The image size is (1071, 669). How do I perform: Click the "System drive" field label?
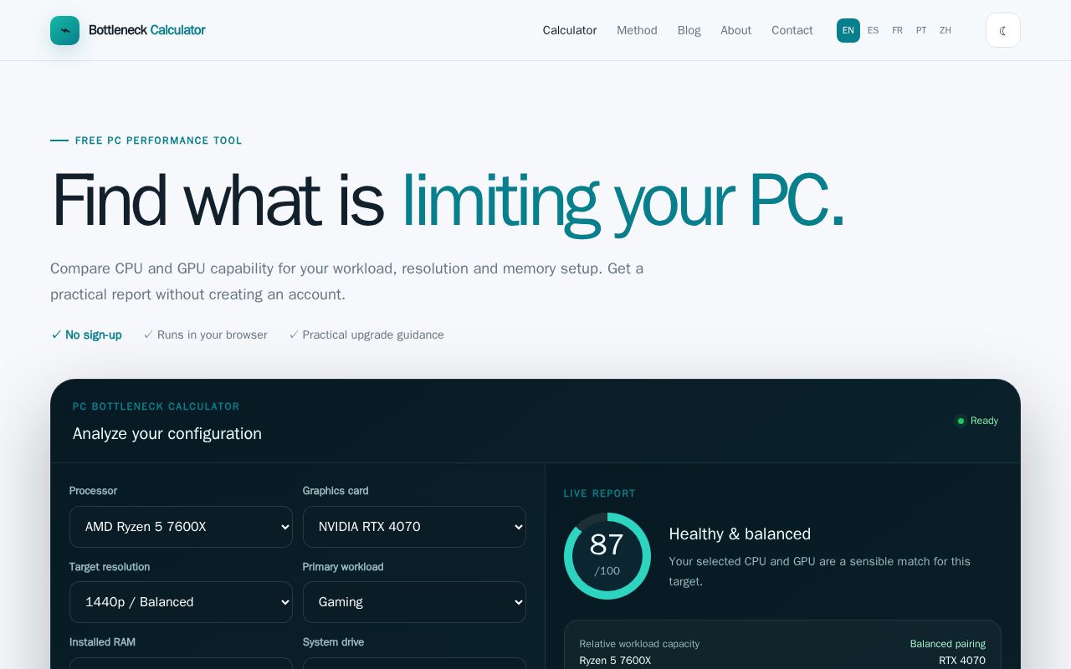pyautogui.click(x=333, y=642)
